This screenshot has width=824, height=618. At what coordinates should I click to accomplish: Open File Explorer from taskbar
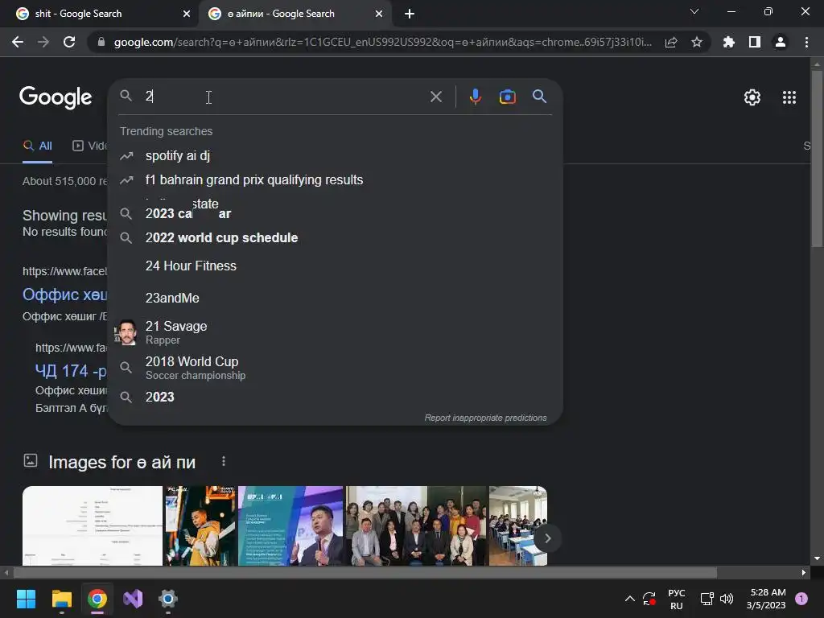click(x=61, y=599)
